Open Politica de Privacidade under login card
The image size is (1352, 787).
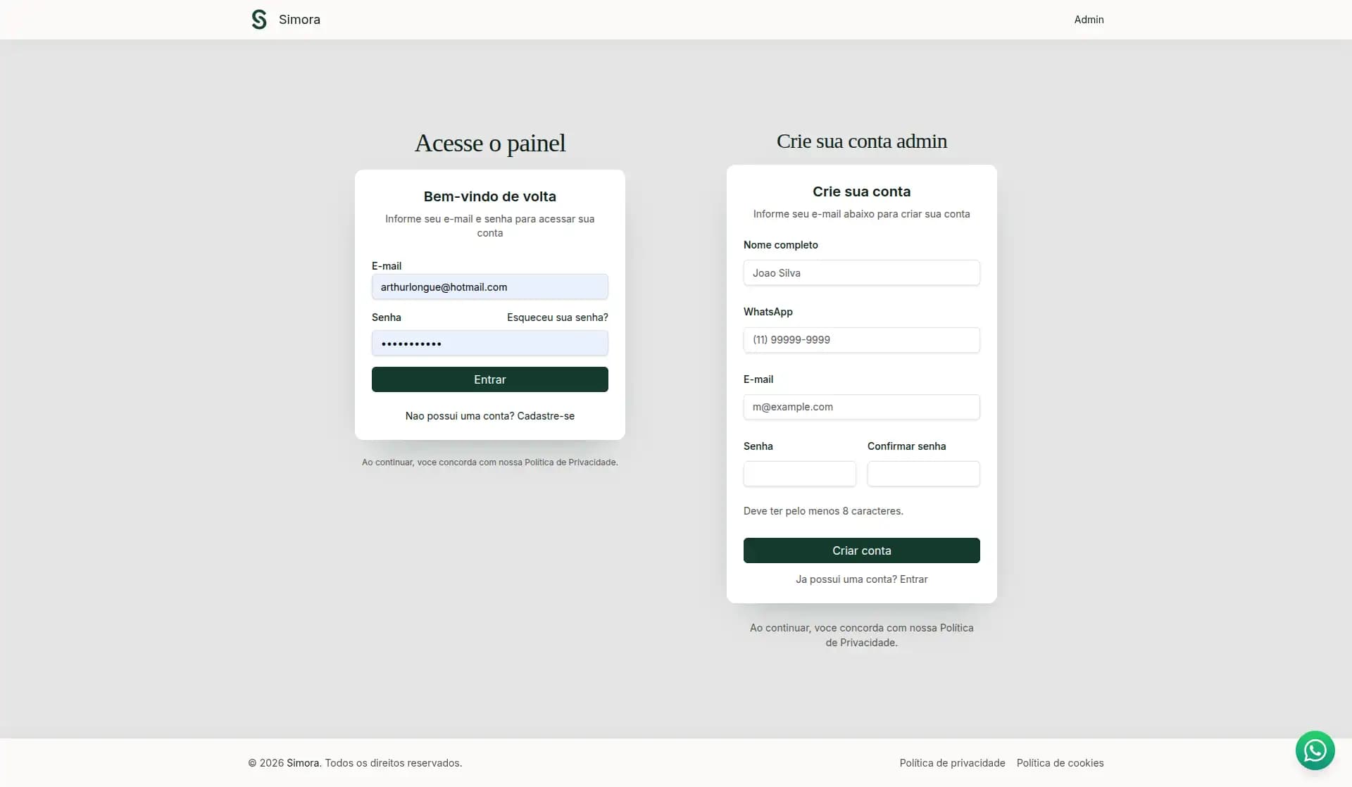(x=570, y=462)
